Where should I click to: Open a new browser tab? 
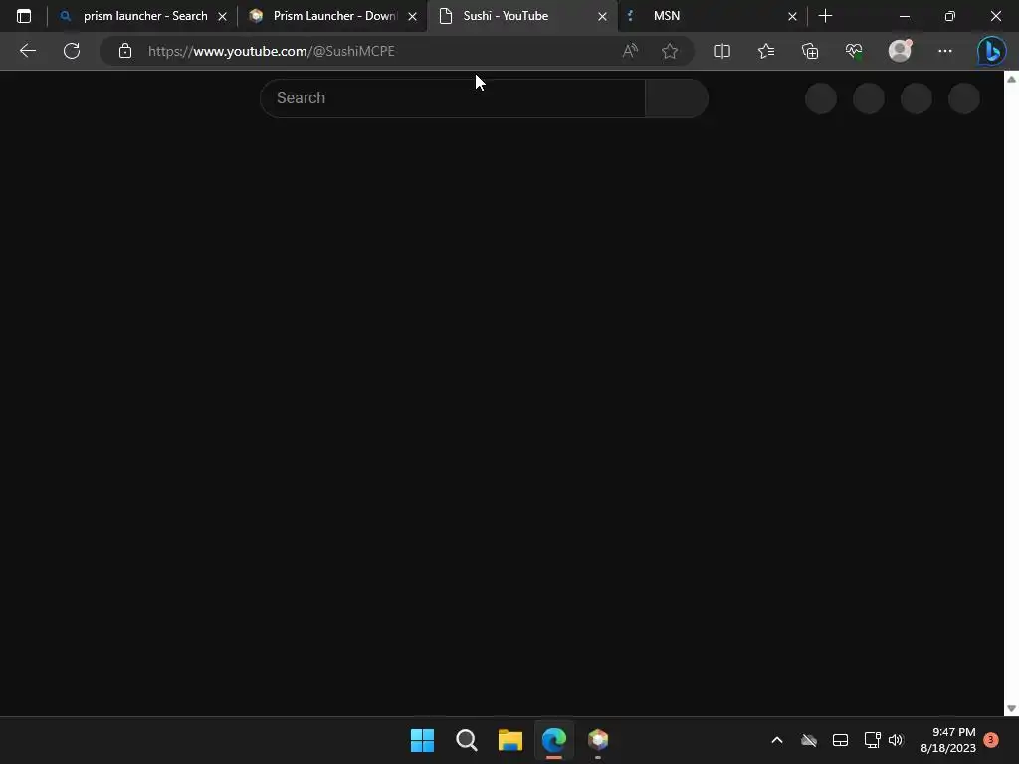[825, 16]
